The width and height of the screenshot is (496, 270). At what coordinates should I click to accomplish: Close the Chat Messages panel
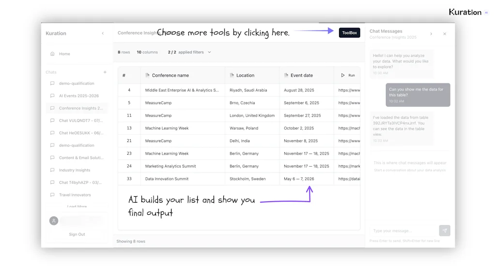445,34
